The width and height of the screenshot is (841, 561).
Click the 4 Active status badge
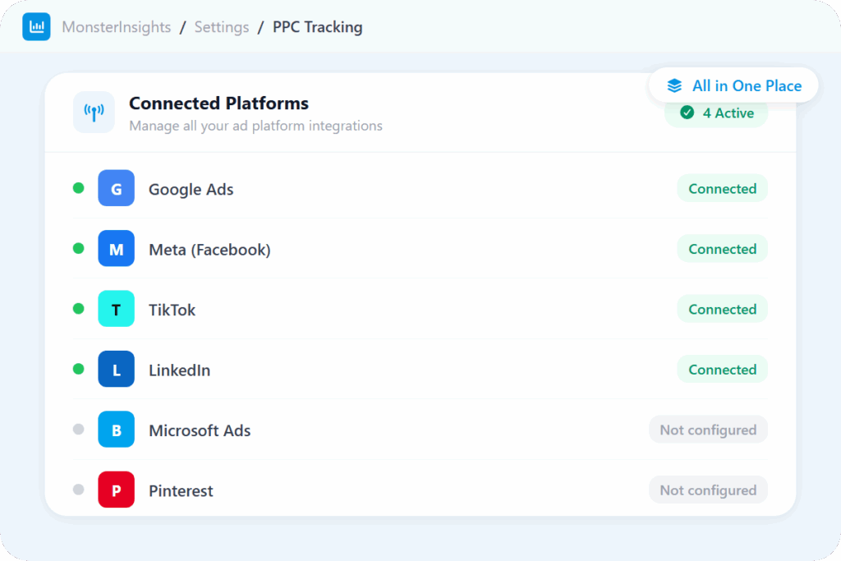point(716,113)
